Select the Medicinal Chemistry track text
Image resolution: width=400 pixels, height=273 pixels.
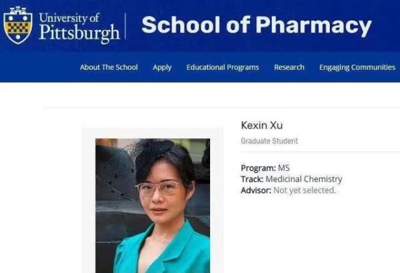point(304,180)
